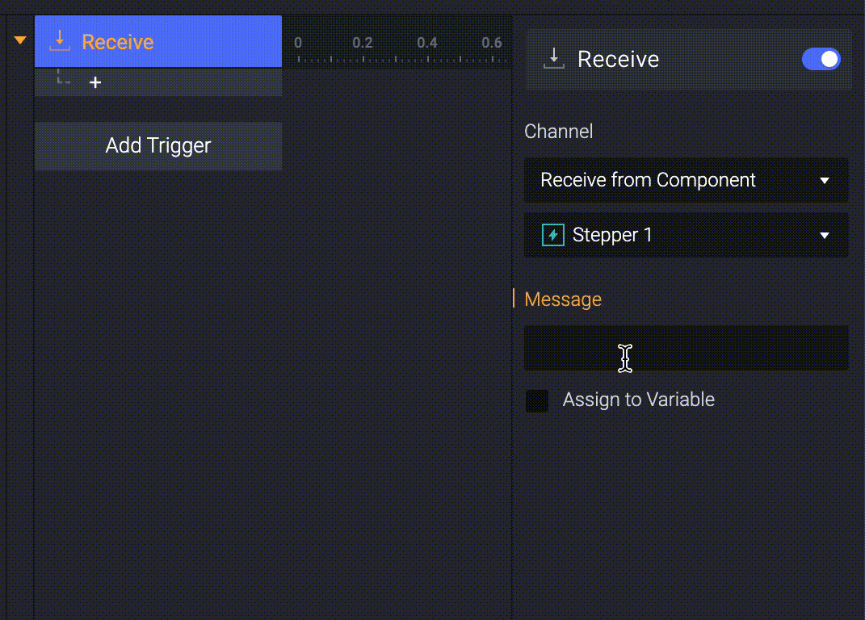Click the Add Trigger button
Screen dimensions: 865x620
[x=158, y=145]
